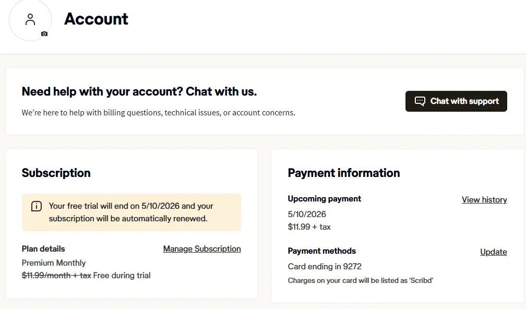Click the profile avatar person icon

(x=30, y=19)
